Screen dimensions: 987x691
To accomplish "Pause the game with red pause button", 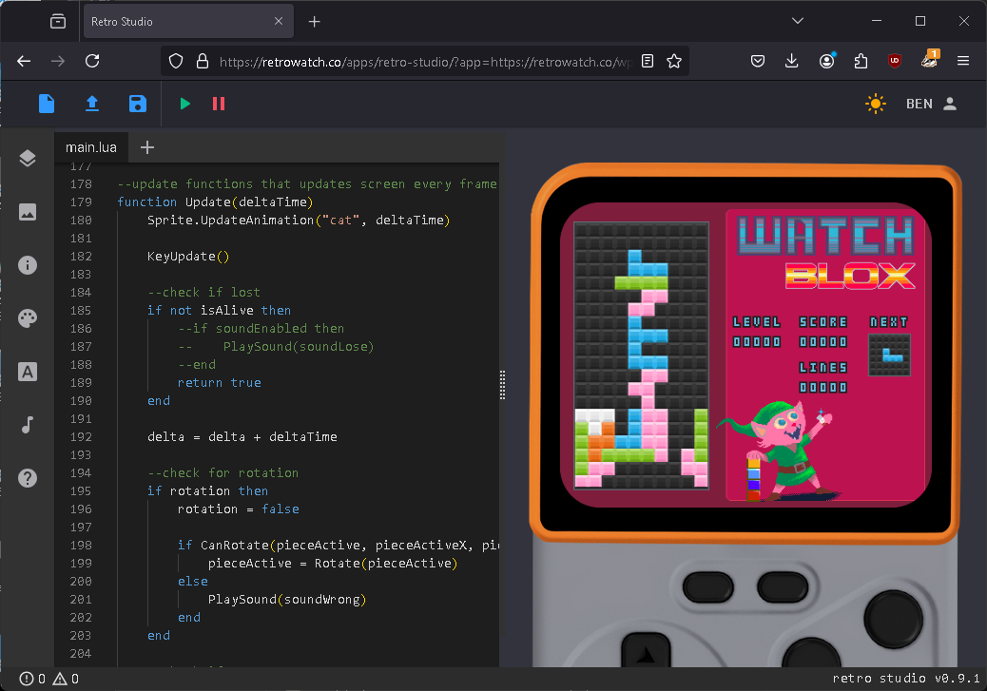I will [x=219, y=104].
